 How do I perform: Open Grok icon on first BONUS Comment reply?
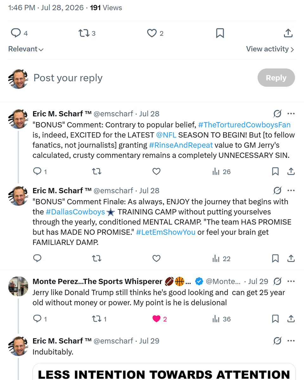point(277,114)
